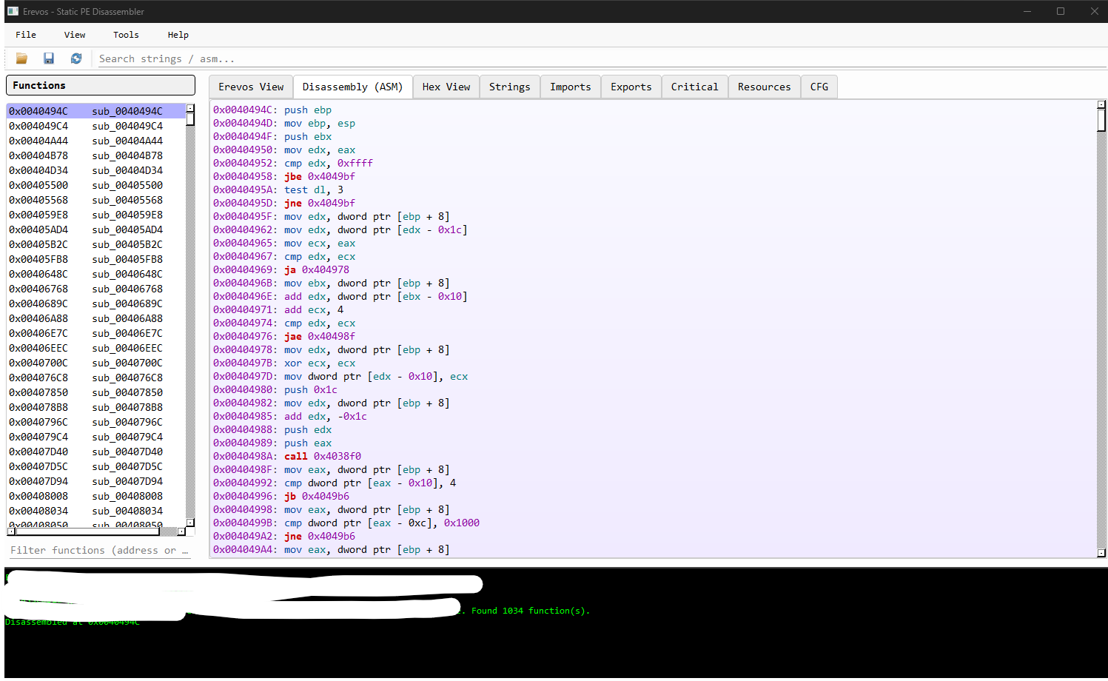Open the Help menu
1108x681 pixels.
tap(178, 35)
